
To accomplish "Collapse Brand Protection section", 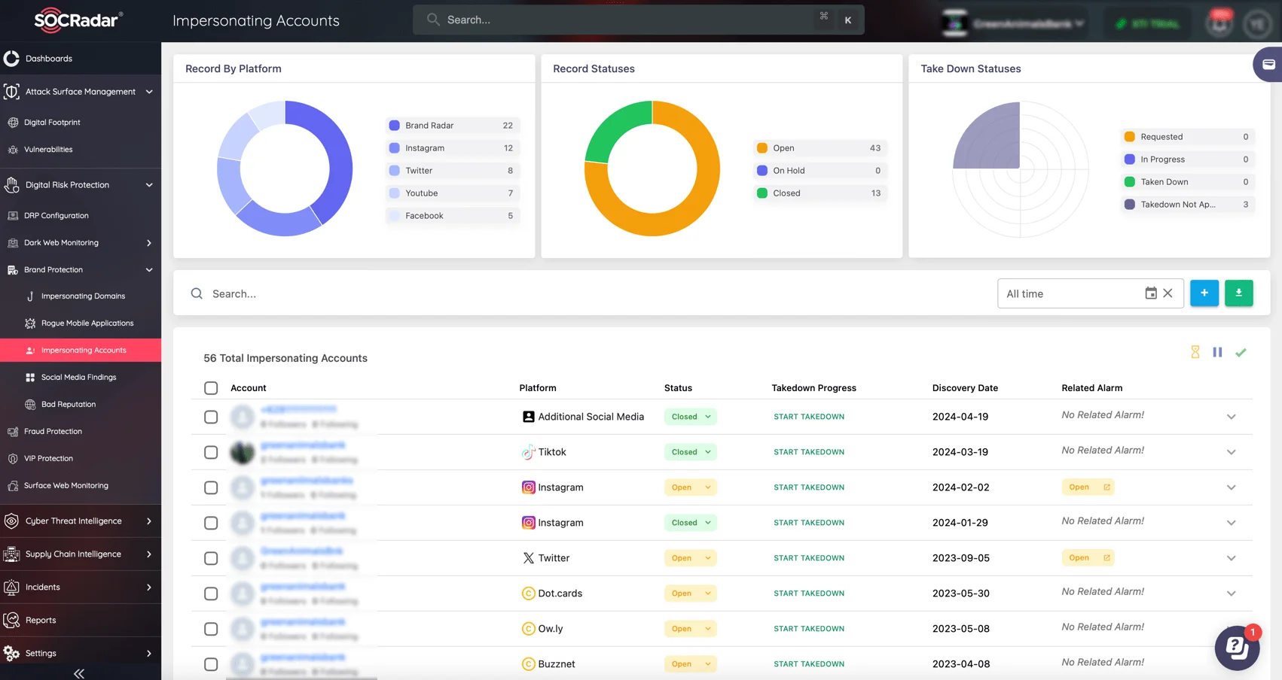I will click(x=149, y=270).
